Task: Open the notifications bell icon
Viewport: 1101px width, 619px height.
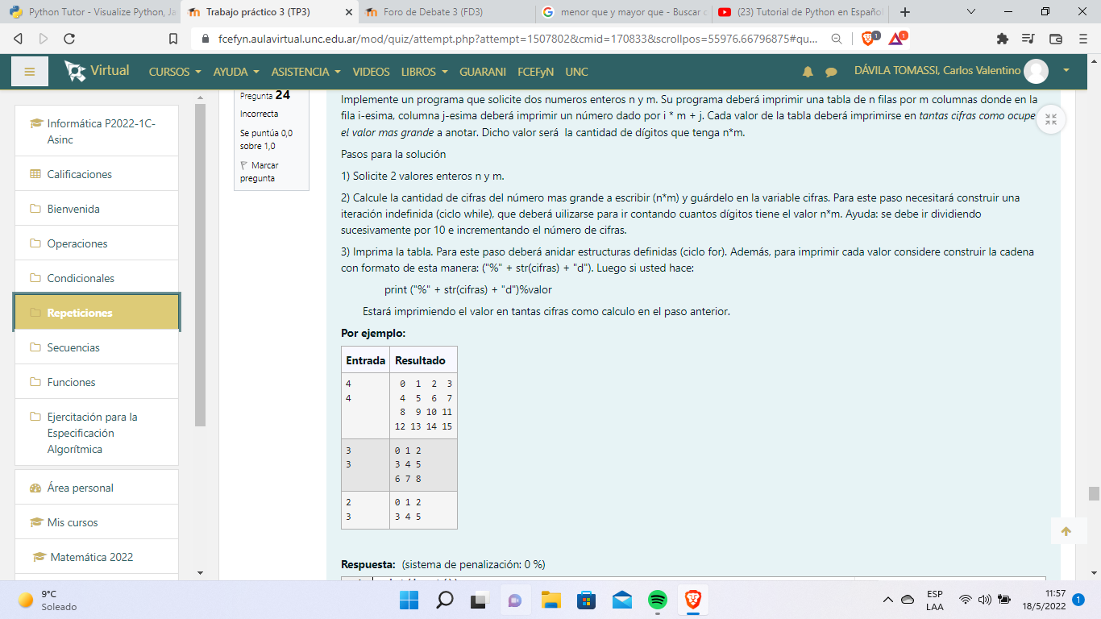Action: pyautogui.click(x=808, y=72)
